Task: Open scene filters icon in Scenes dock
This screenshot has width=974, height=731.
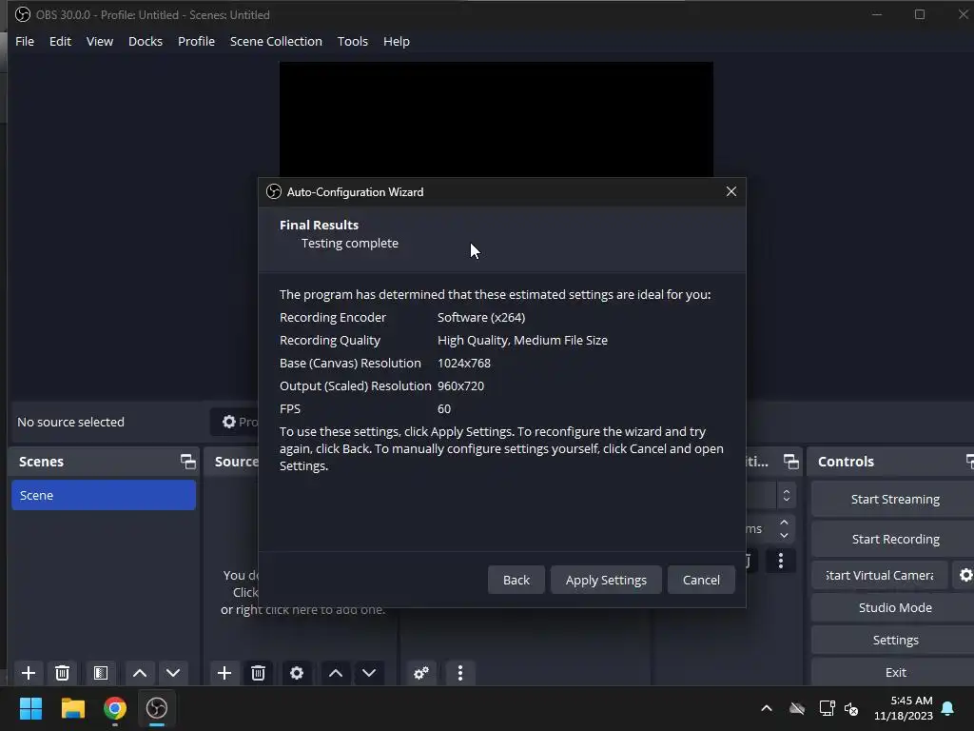Action: coord(101,673)
